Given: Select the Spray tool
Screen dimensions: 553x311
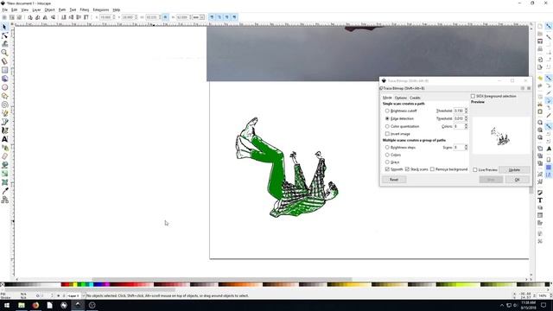Looking at the screenshot, I should [4, 148].
